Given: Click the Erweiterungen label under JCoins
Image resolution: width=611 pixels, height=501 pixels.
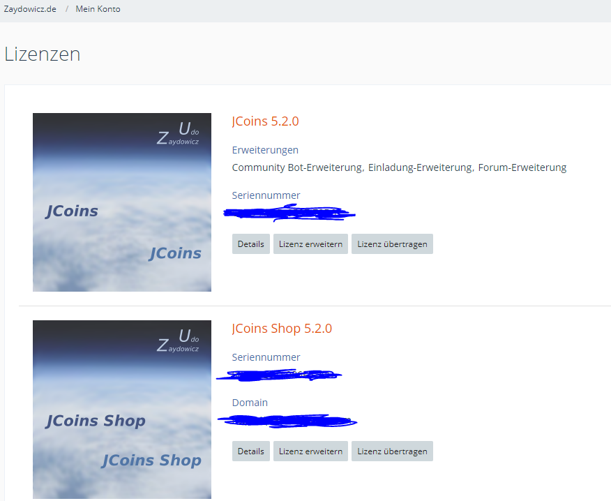Looking at the screenshot, I should point(265,150).
